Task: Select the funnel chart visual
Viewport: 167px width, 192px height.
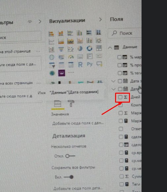Action: click(x=61, y=49)
